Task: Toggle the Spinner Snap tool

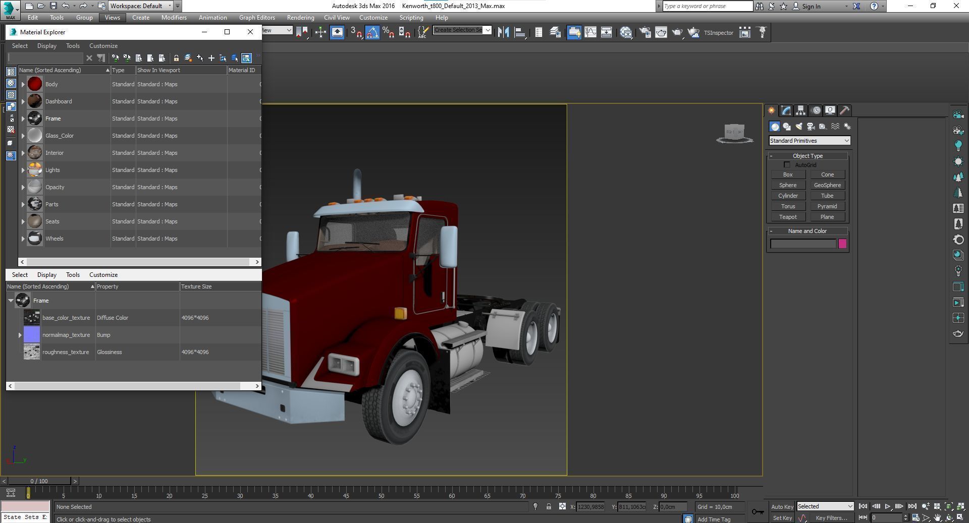Action: click(404, 33)
